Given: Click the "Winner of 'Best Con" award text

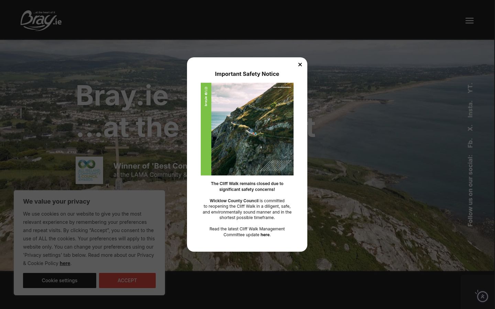Looking at the screenshot, I should click(150, 166).
